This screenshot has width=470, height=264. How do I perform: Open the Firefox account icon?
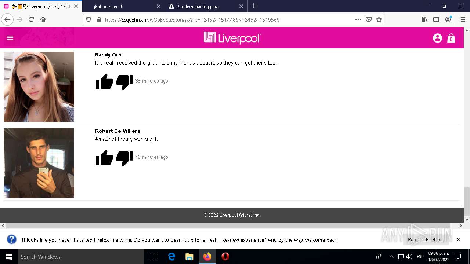click(448, 20)
